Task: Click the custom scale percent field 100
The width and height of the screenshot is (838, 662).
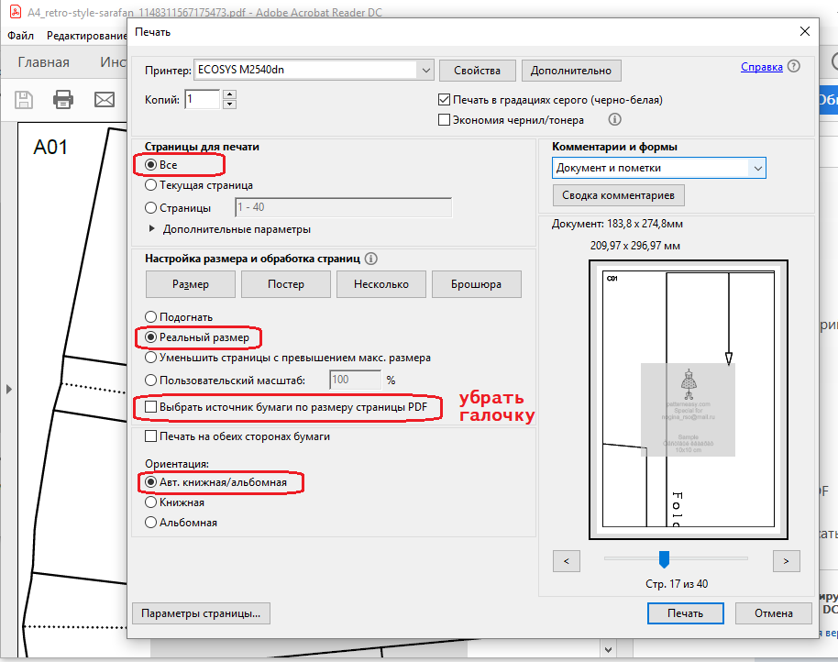Action: click(x=356, y=380)
